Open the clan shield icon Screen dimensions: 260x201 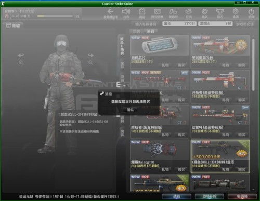point(204,12)
